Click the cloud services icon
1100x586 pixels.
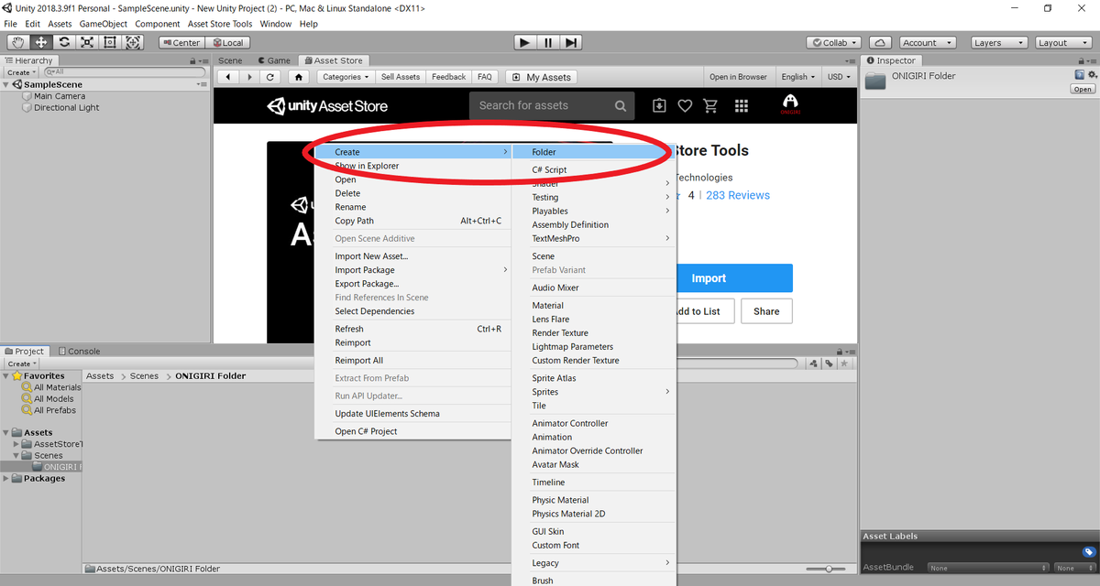tap(879, 42)
